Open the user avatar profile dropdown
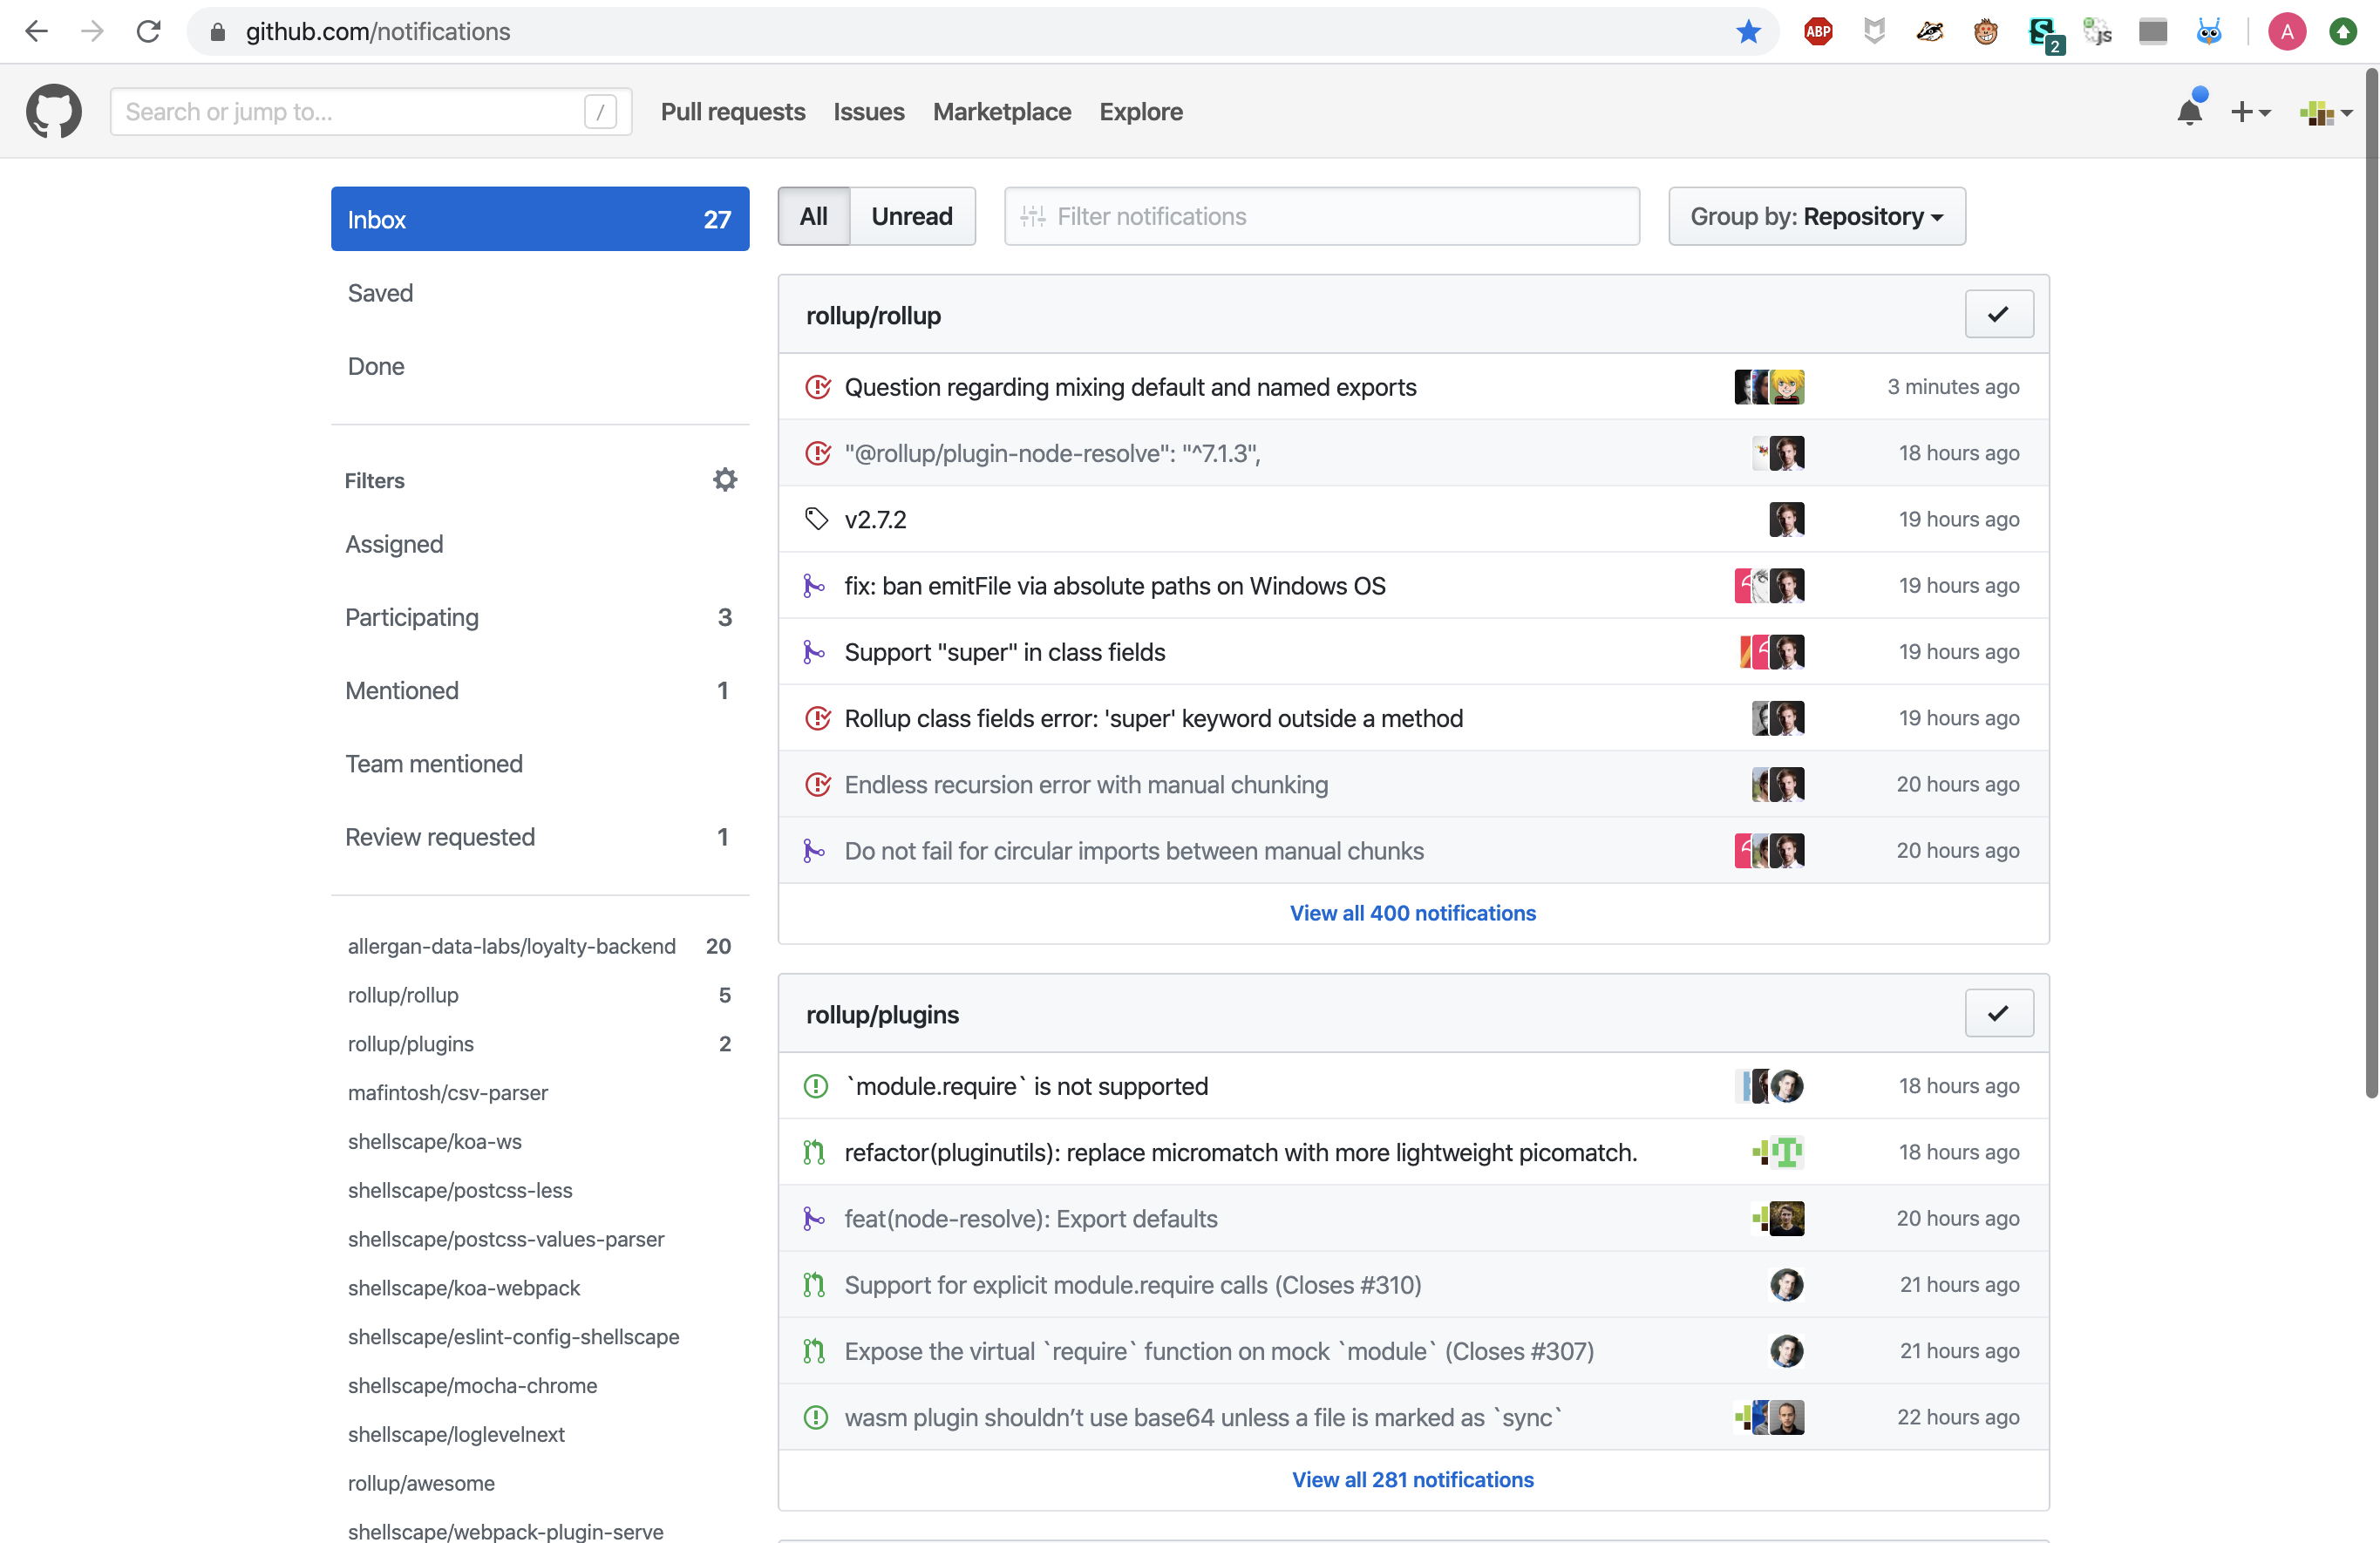This screenshot has width=2380, height=1543. (x=2325, y=111)
